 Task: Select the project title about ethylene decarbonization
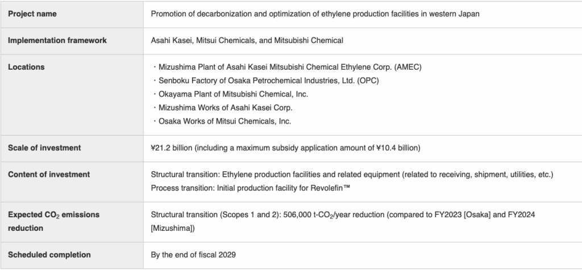click(x=315, y=14)
